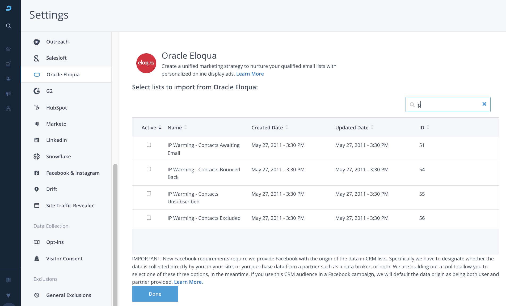Enable the IP Warming - Contacts Excluded checkbox
This screenshot has width=506, height=306.
tap(149, 218)
